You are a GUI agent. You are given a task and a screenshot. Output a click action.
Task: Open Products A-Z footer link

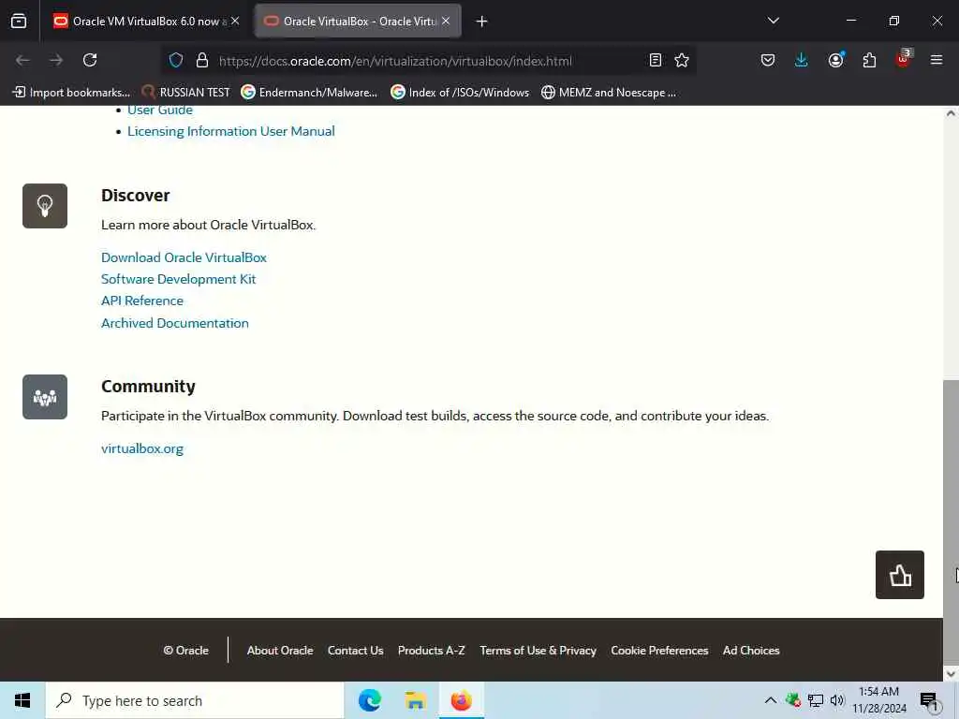pyautogui.click(x=431, y=651)
